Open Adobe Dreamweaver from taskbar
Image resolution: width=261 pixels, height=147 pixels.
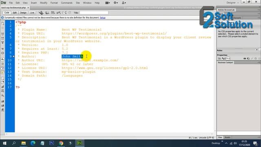(80, 143)
